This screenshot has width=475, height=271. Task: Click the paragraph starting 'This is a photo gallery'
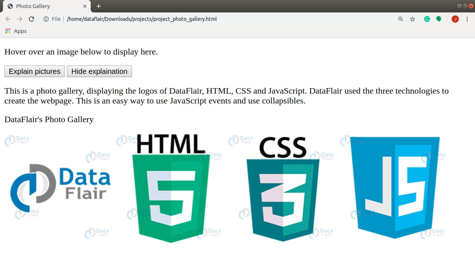[x=227, y=96]
